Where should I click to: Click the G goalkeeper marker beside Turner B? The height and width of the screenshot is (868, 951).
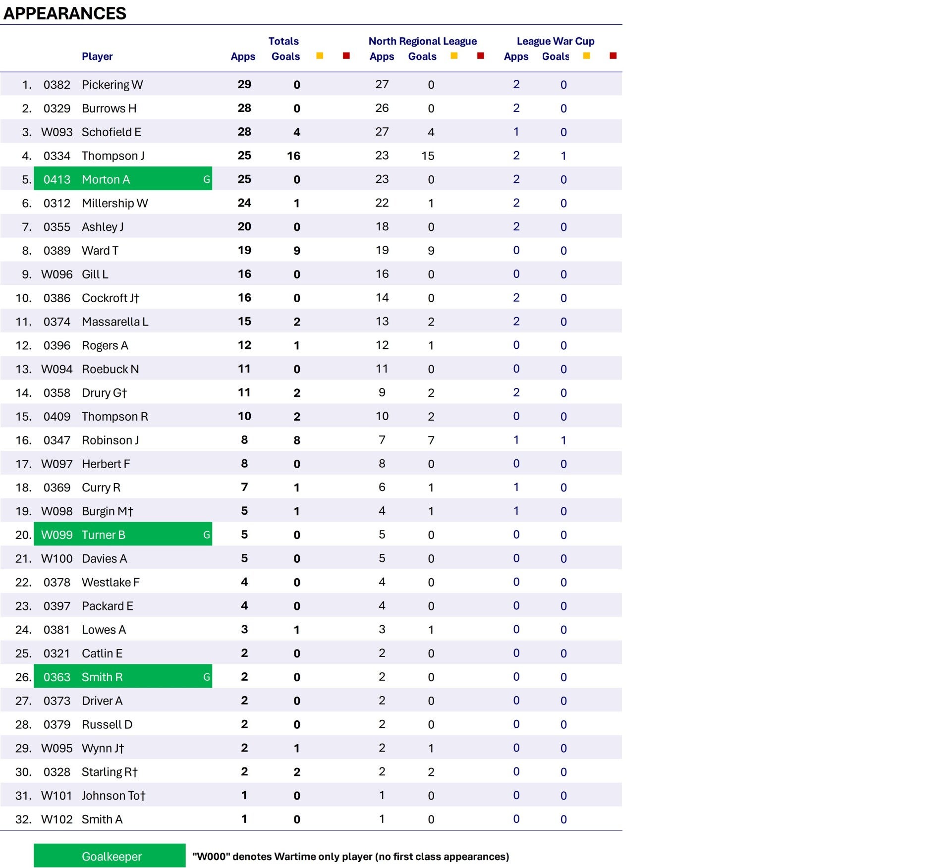pos(207,535)
